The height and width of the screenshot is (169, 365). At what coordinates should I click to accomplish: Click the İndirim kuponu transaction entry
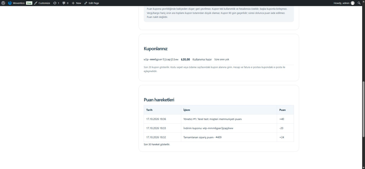click(208, 128)
